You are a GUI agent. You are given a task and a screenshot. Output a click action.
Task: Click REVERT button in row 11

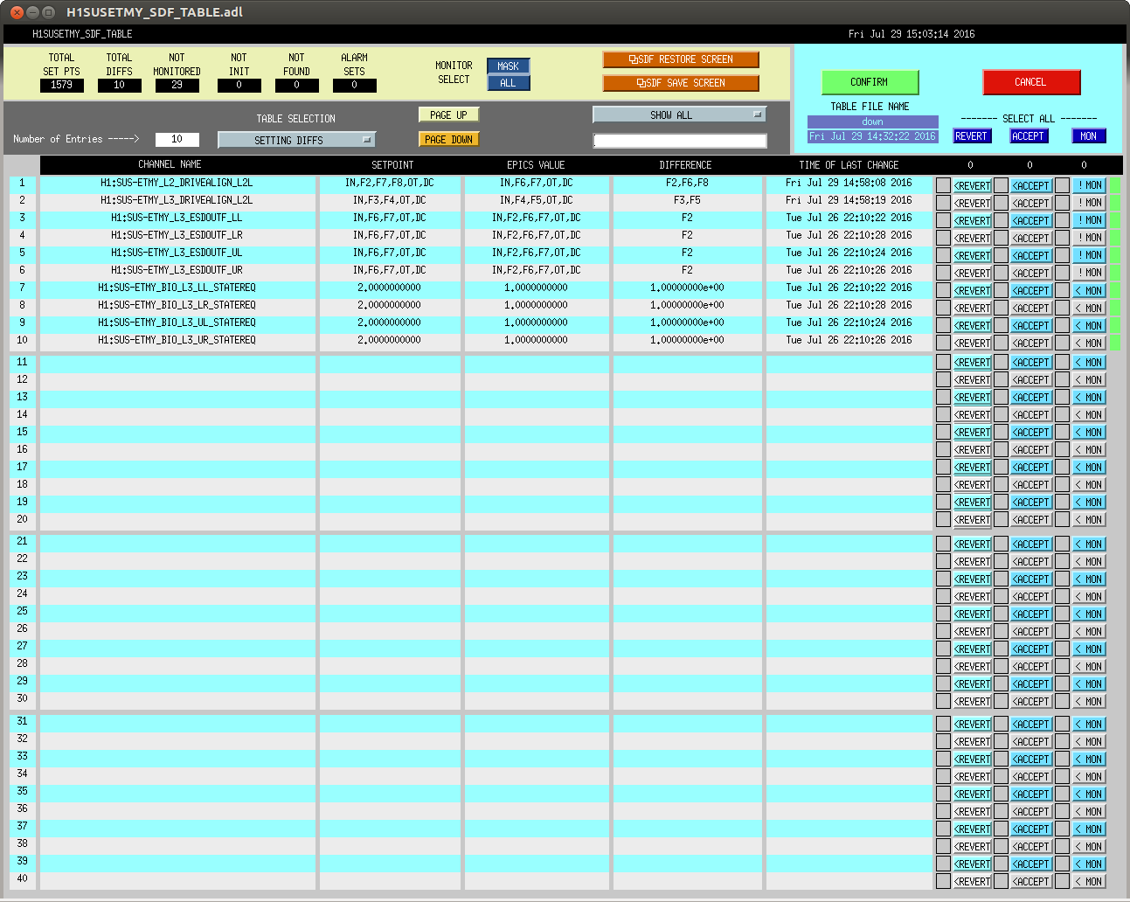point(973,362)
